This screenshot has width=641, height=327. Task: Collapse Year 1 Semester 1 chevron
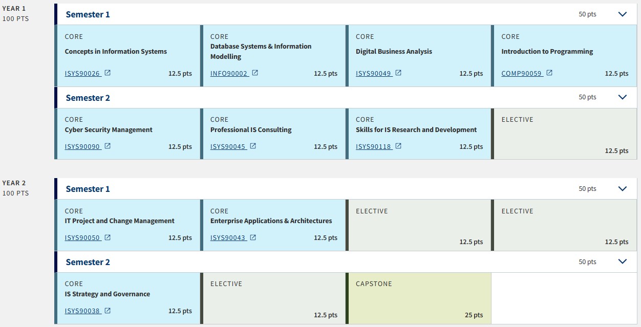pyautogui.click(x=623, y=14)
